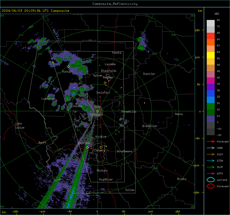
Task: Click the Sylvan label
Action: (98, 75)
